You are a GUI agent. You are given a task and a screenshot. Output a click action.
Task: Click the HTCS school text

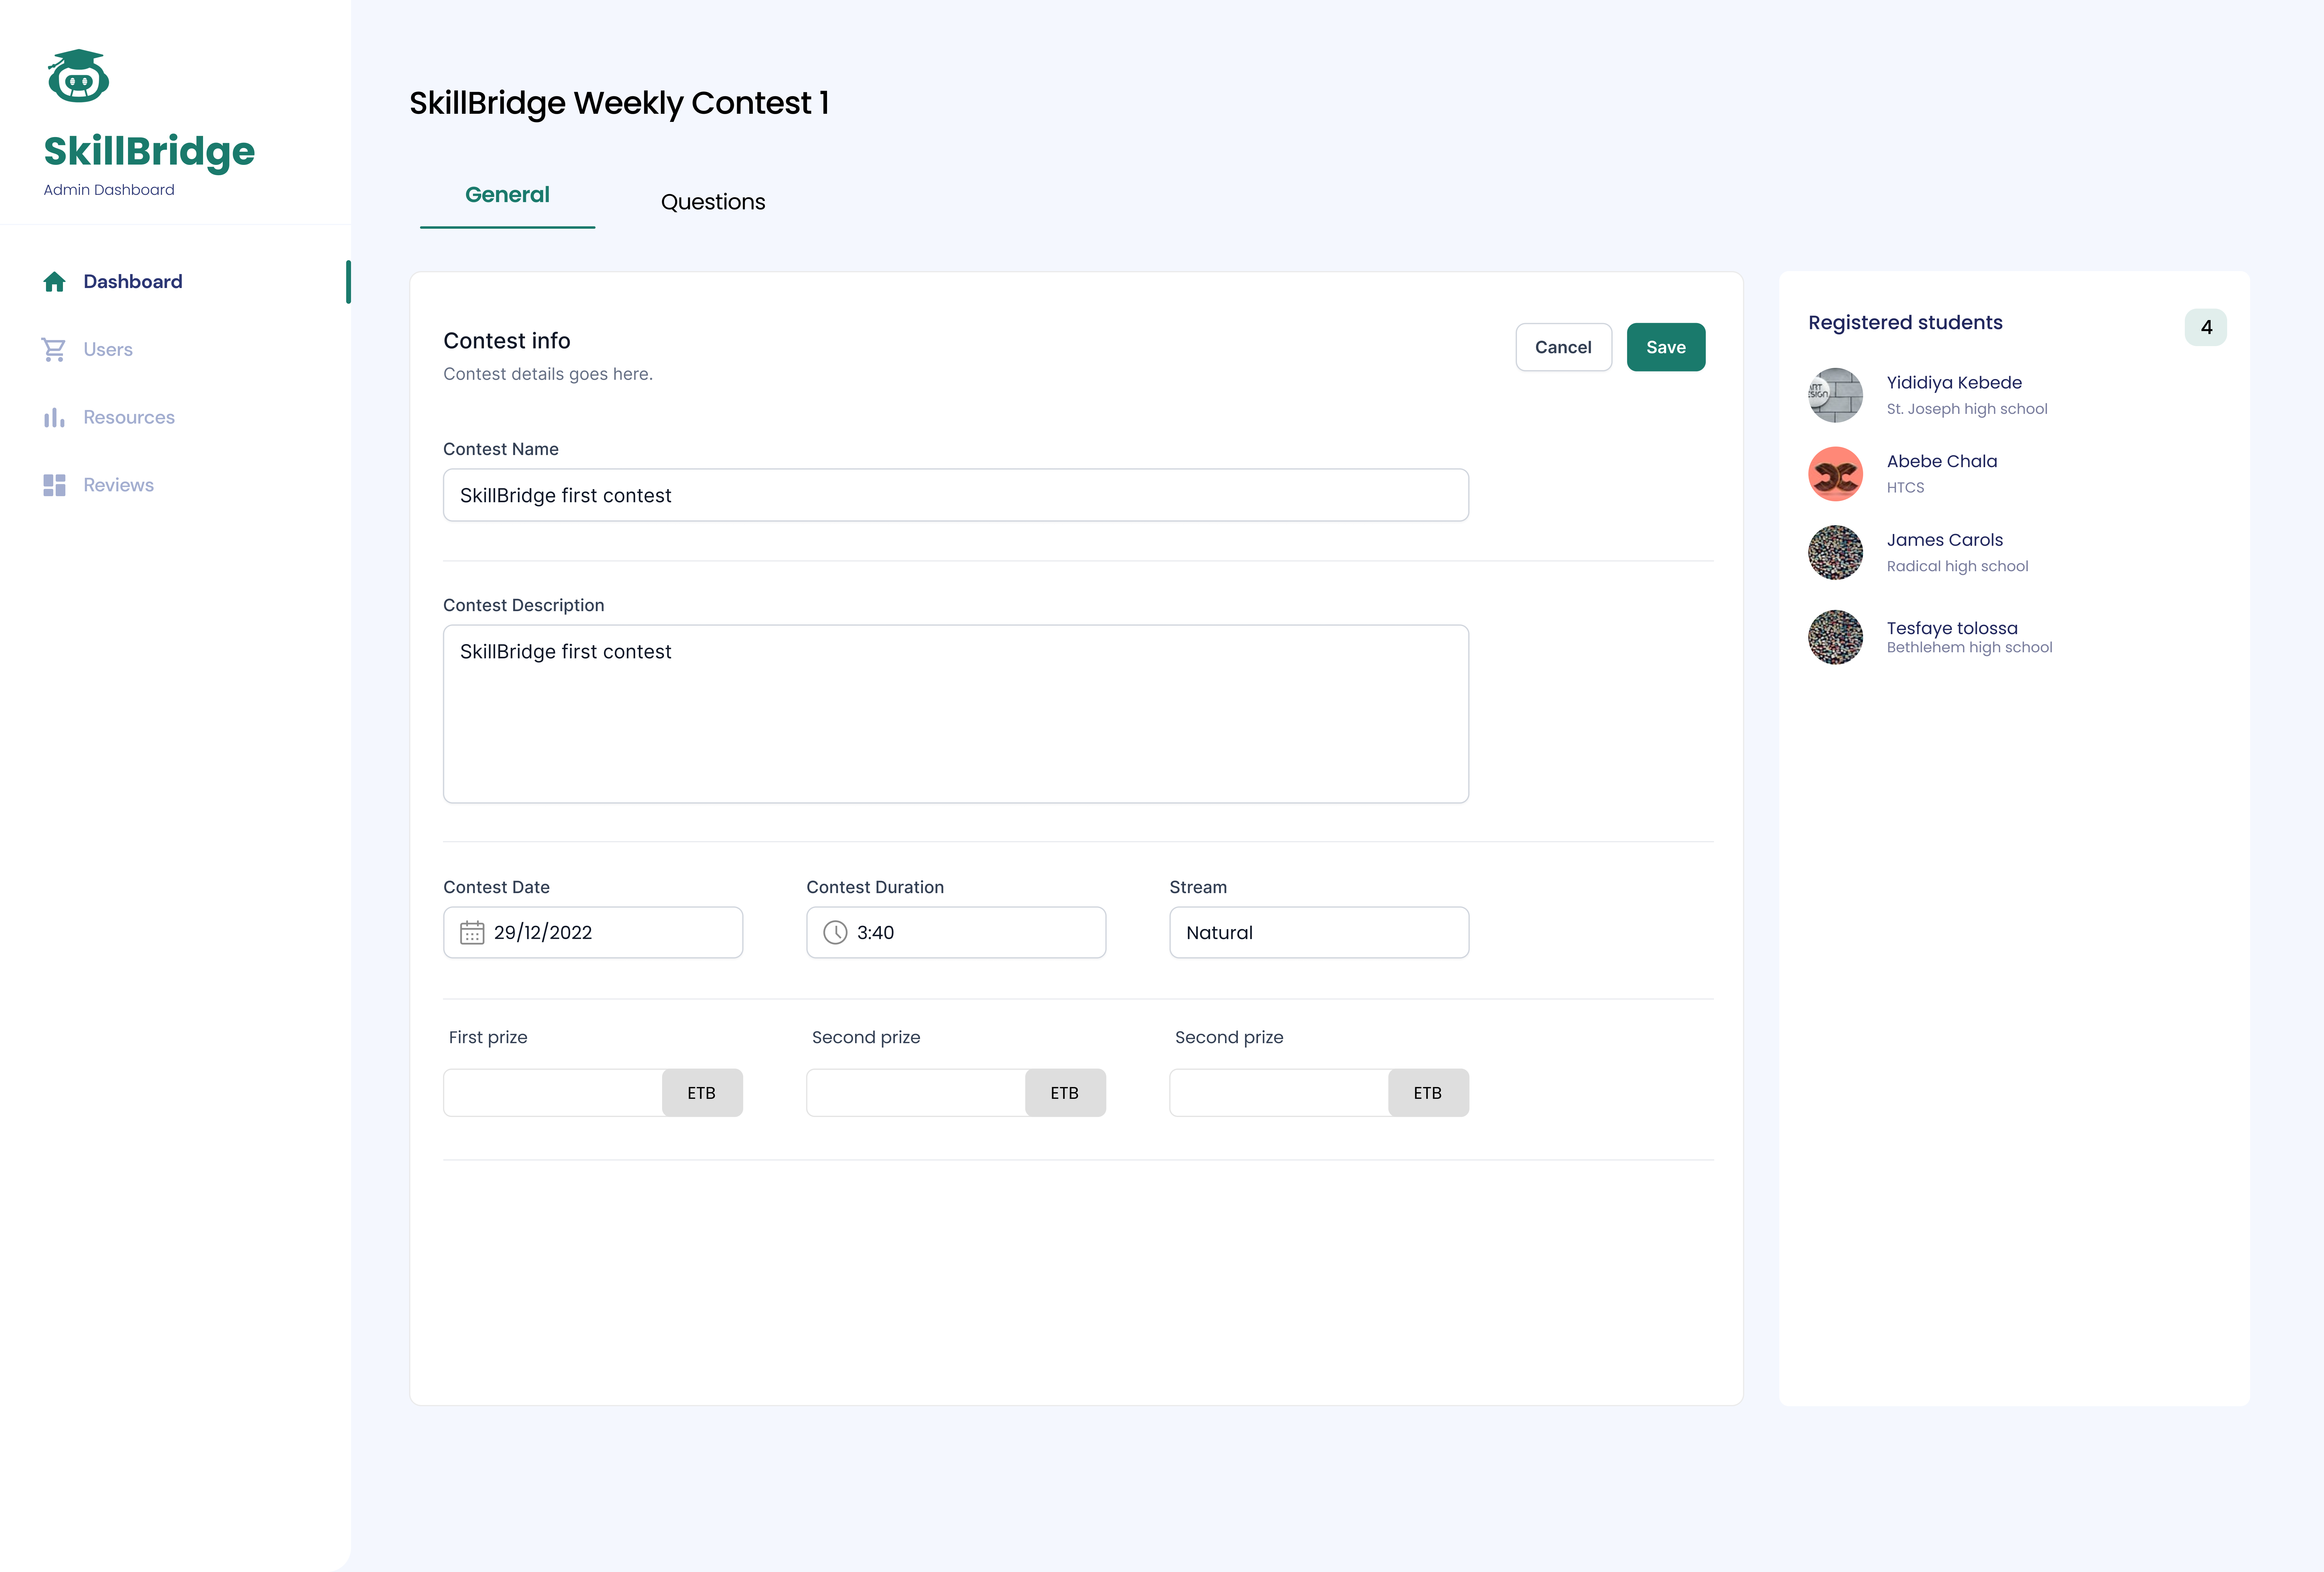1905,488
